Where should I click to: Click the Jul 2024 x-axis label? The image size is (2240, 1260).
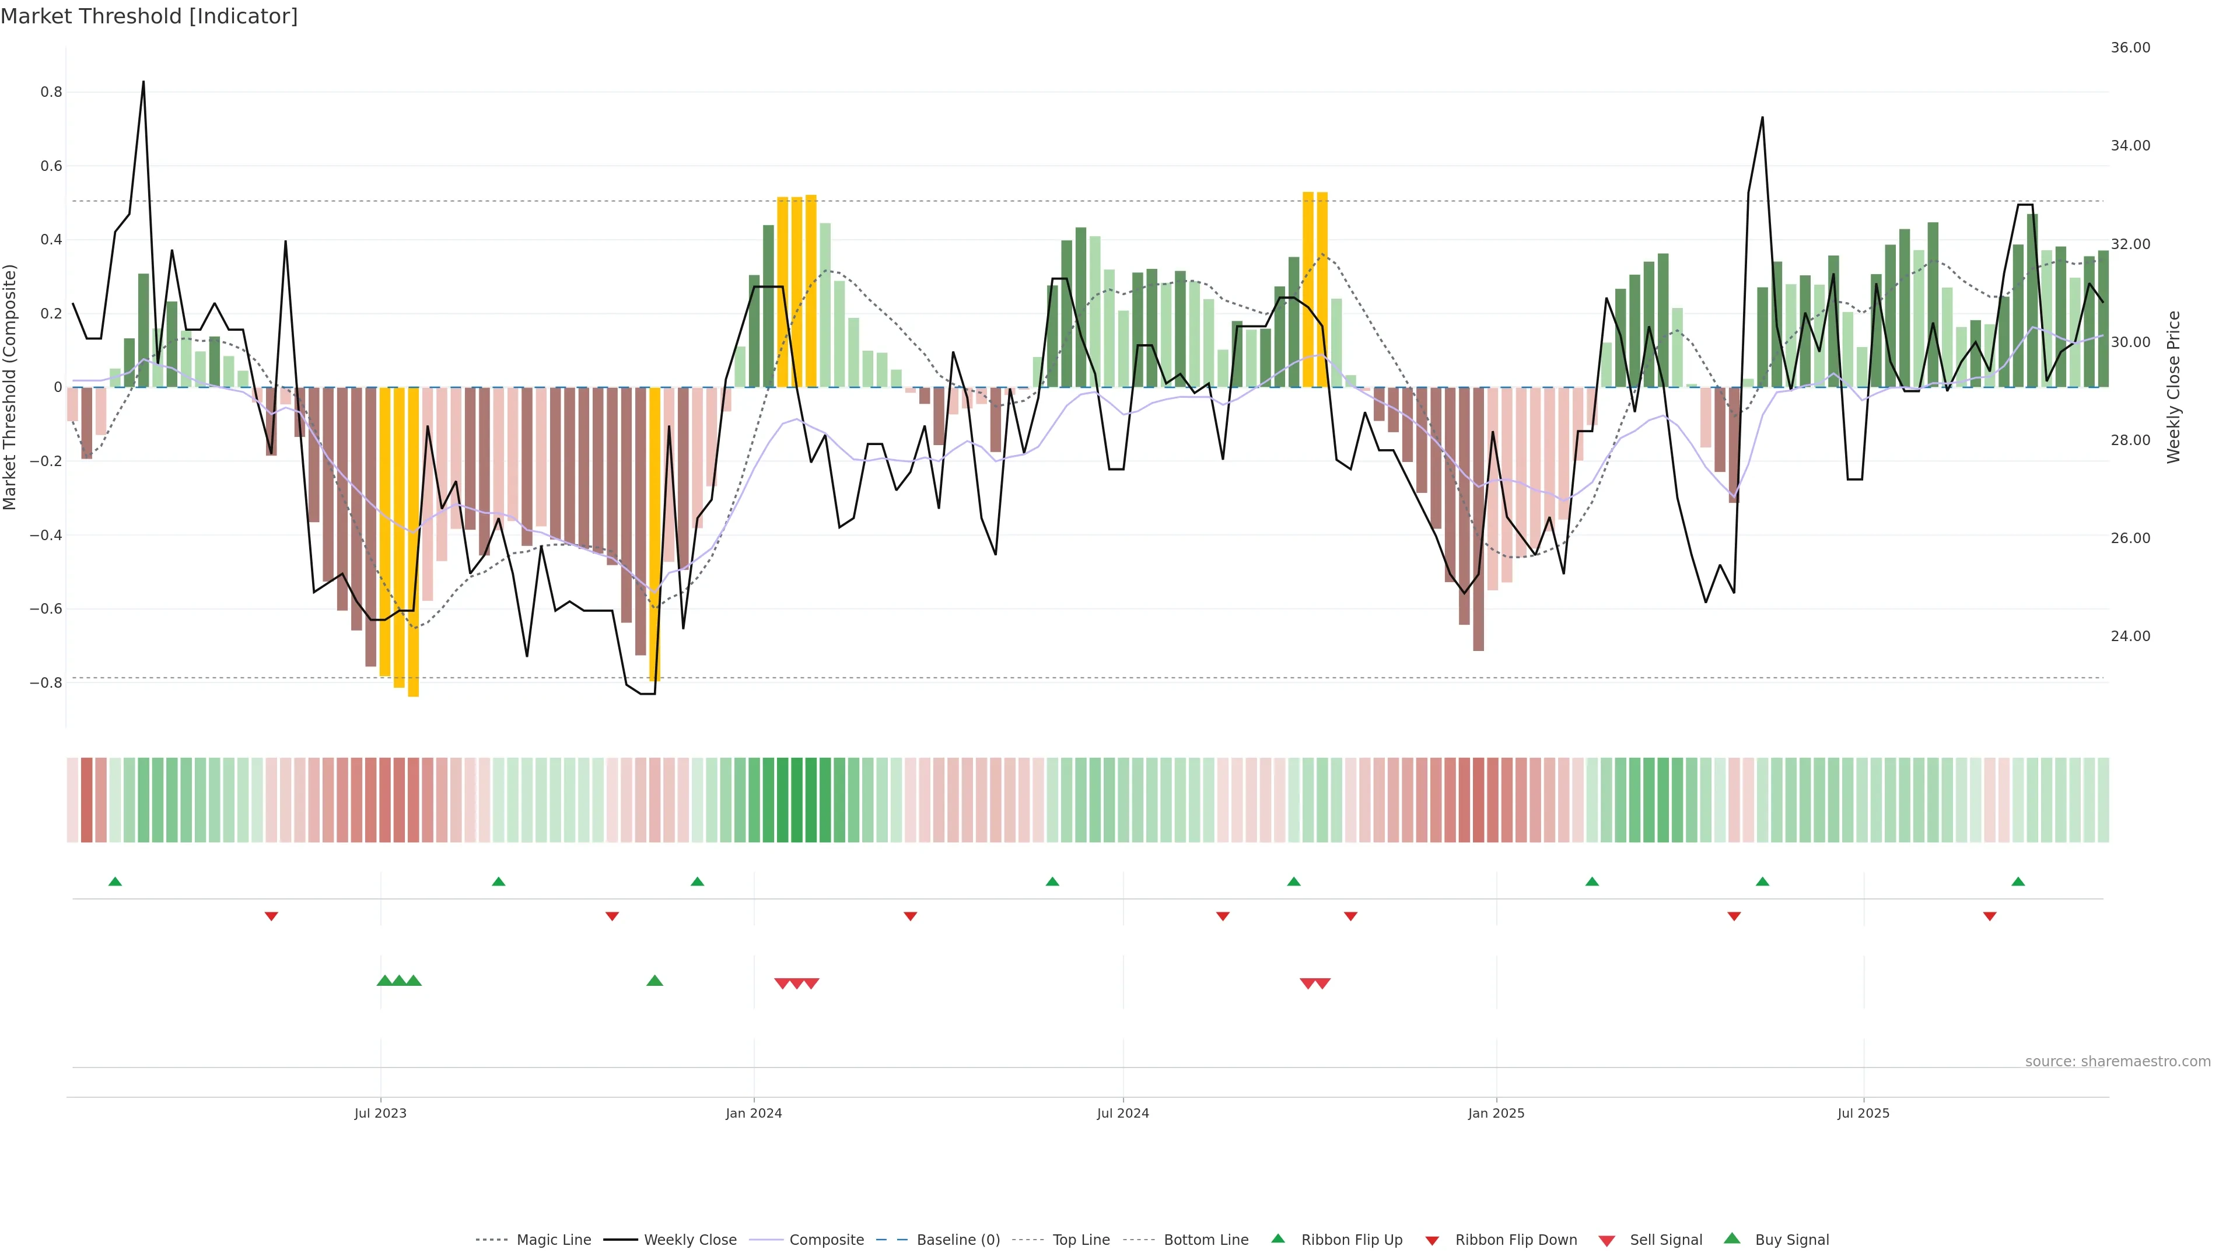(x=1122, y=1113)
